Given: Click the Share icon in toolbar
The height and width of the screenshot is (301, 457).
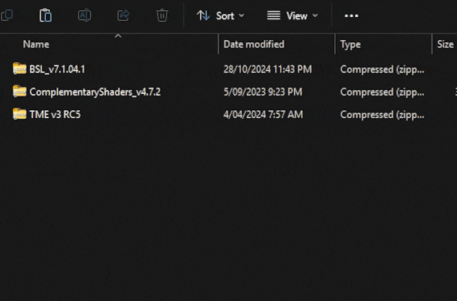Looking at the screenshot, I should tap(123, 15).
